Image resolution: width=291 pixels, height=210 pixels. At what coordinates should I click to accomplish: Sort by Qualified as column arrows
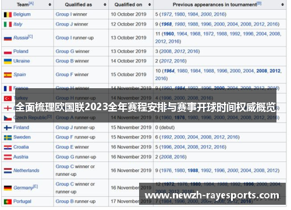(x=105, y=5)
